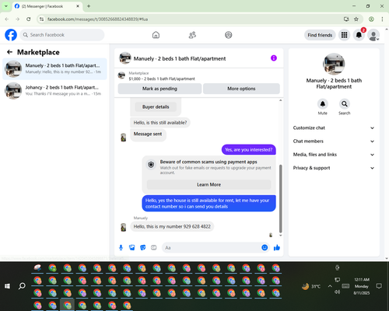Select 'Hello, is this still available?' message
The height and width of the screenshot is (311, 389).
tap(160, 123)
